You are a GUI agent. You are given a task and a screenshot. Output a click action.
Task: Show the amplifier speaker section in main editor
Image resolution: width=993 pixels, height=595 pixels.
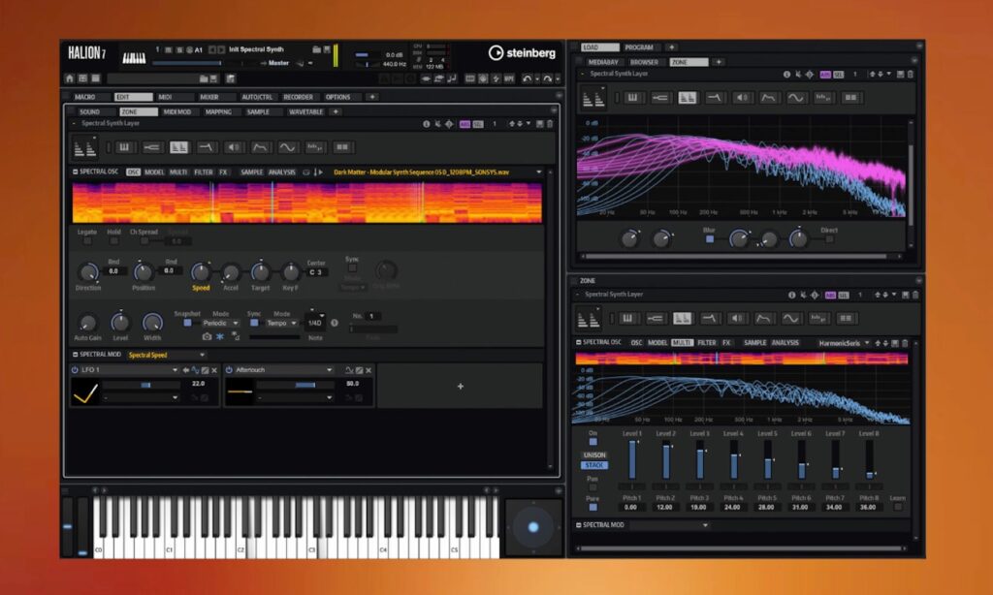(234, 147)
